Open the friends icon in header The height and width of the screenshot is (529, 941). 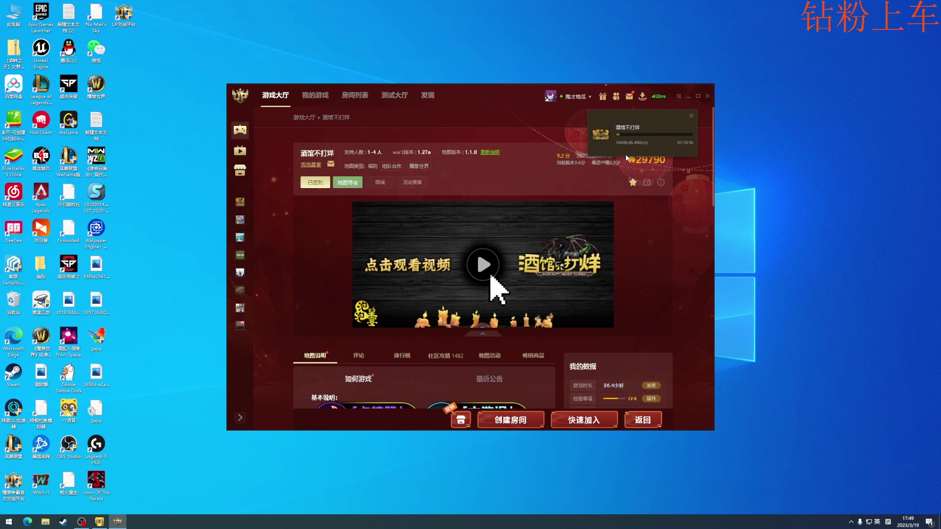click(x=616, y=96)
